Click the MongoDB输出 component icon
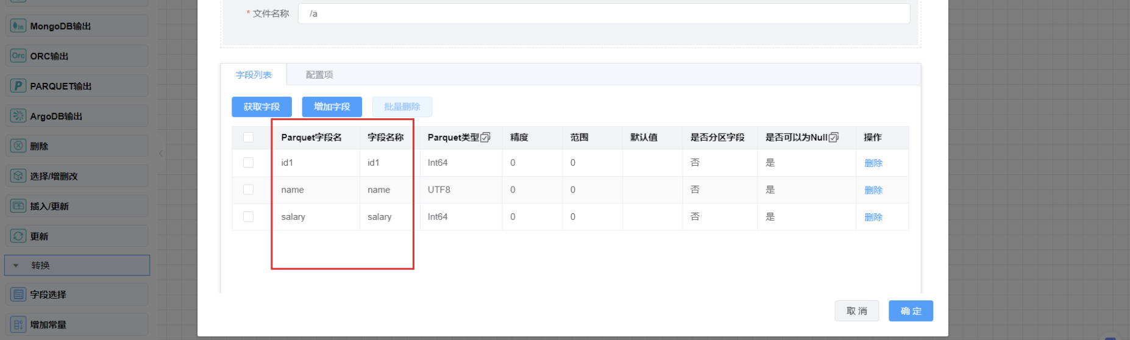1130x340 pixels. (18, 26)
